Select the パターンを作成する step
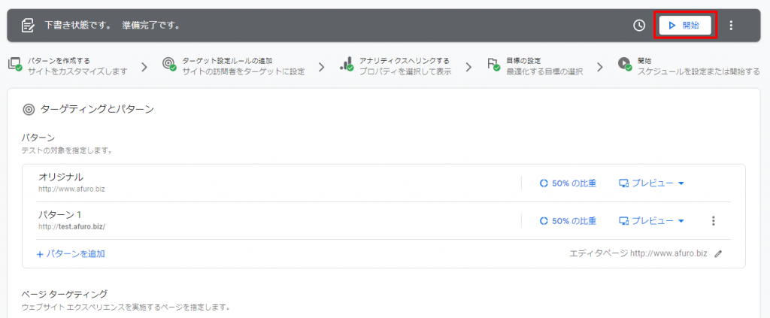Viewport: 770px width, 318px height. tap(67, 66)
